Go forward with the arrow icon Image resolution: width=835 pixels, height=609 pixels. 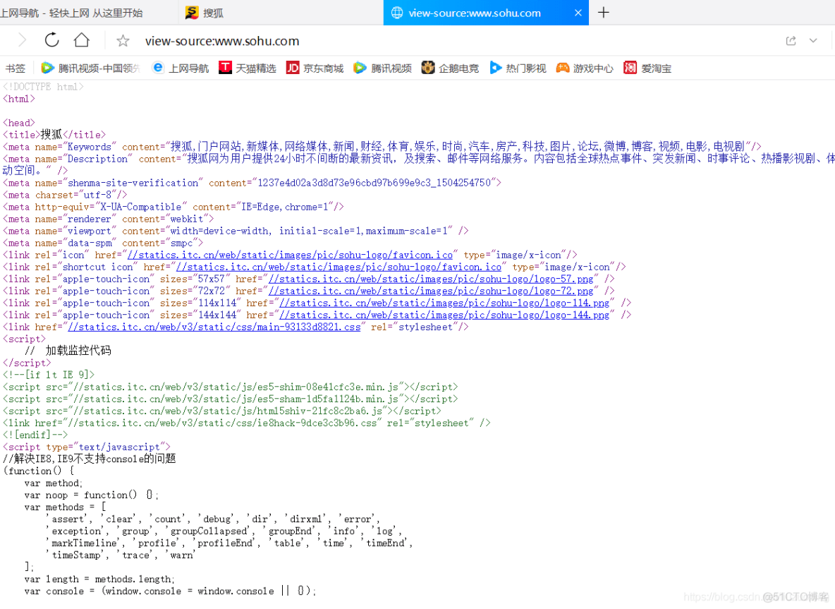coord(22,40)
